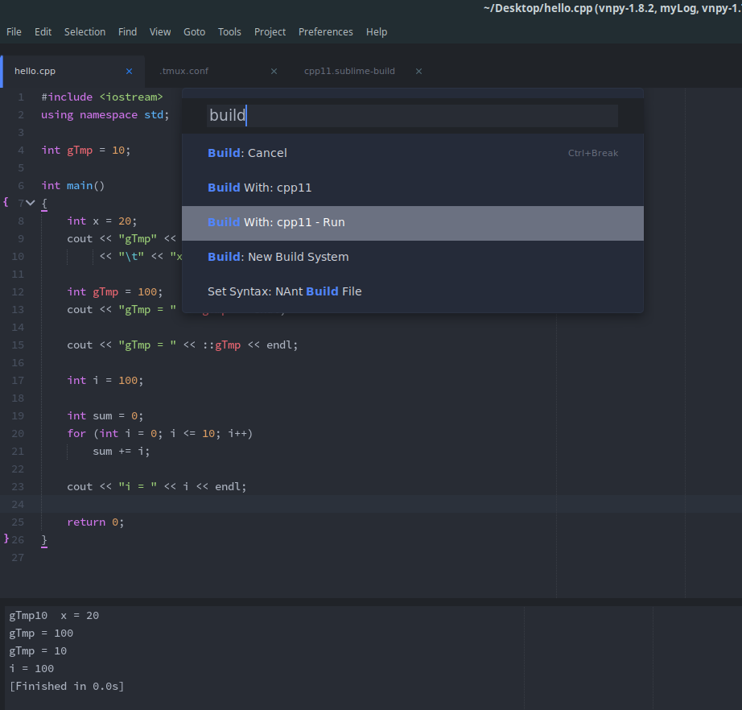Open the Selection menu
The width and height of the screenshot is (742, 710).
[x=85, y=31]
